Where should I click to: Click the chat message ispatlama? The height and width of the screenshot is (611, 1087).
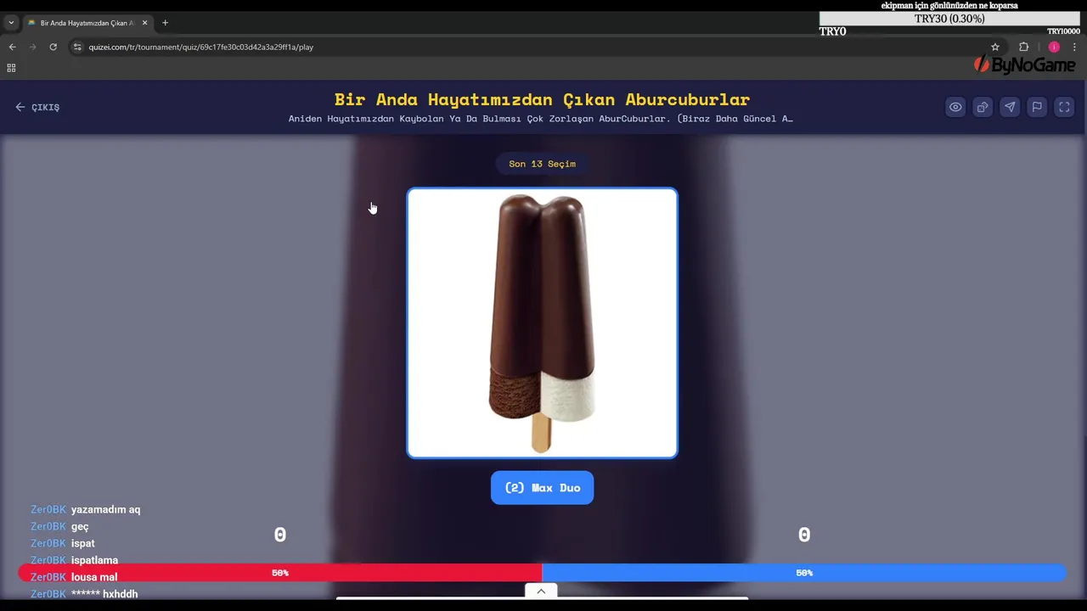click(94, 560)
